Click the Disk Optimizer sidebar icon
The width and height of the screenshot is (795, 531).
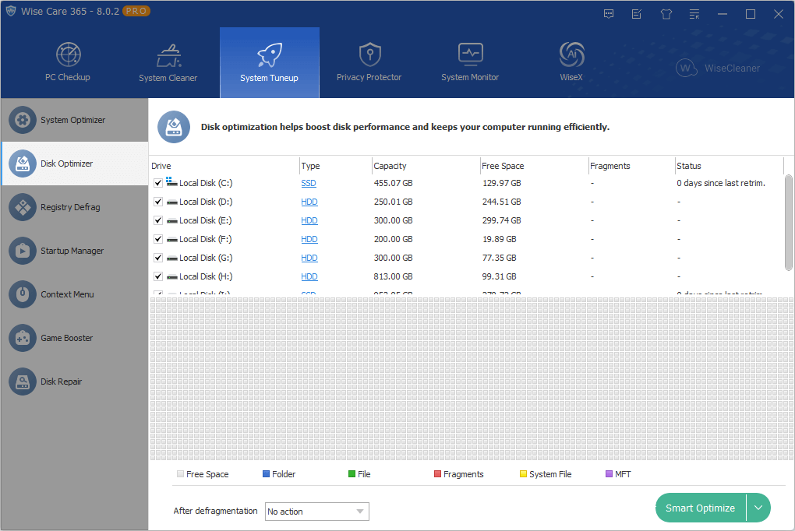(x=23, y=164)
